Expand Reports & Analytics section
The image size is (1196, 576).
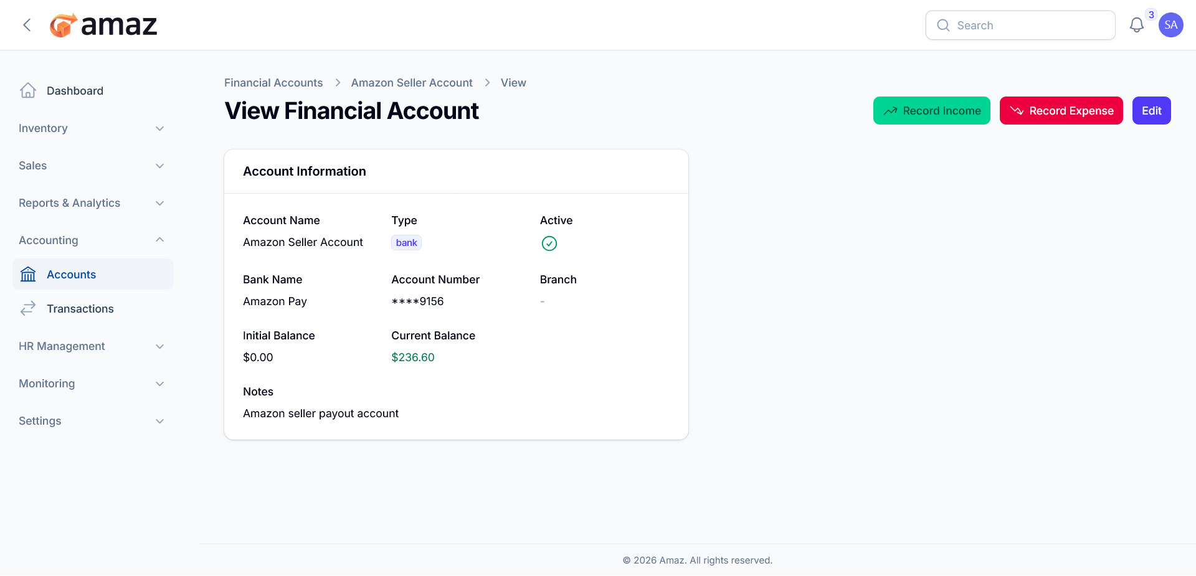92,203
